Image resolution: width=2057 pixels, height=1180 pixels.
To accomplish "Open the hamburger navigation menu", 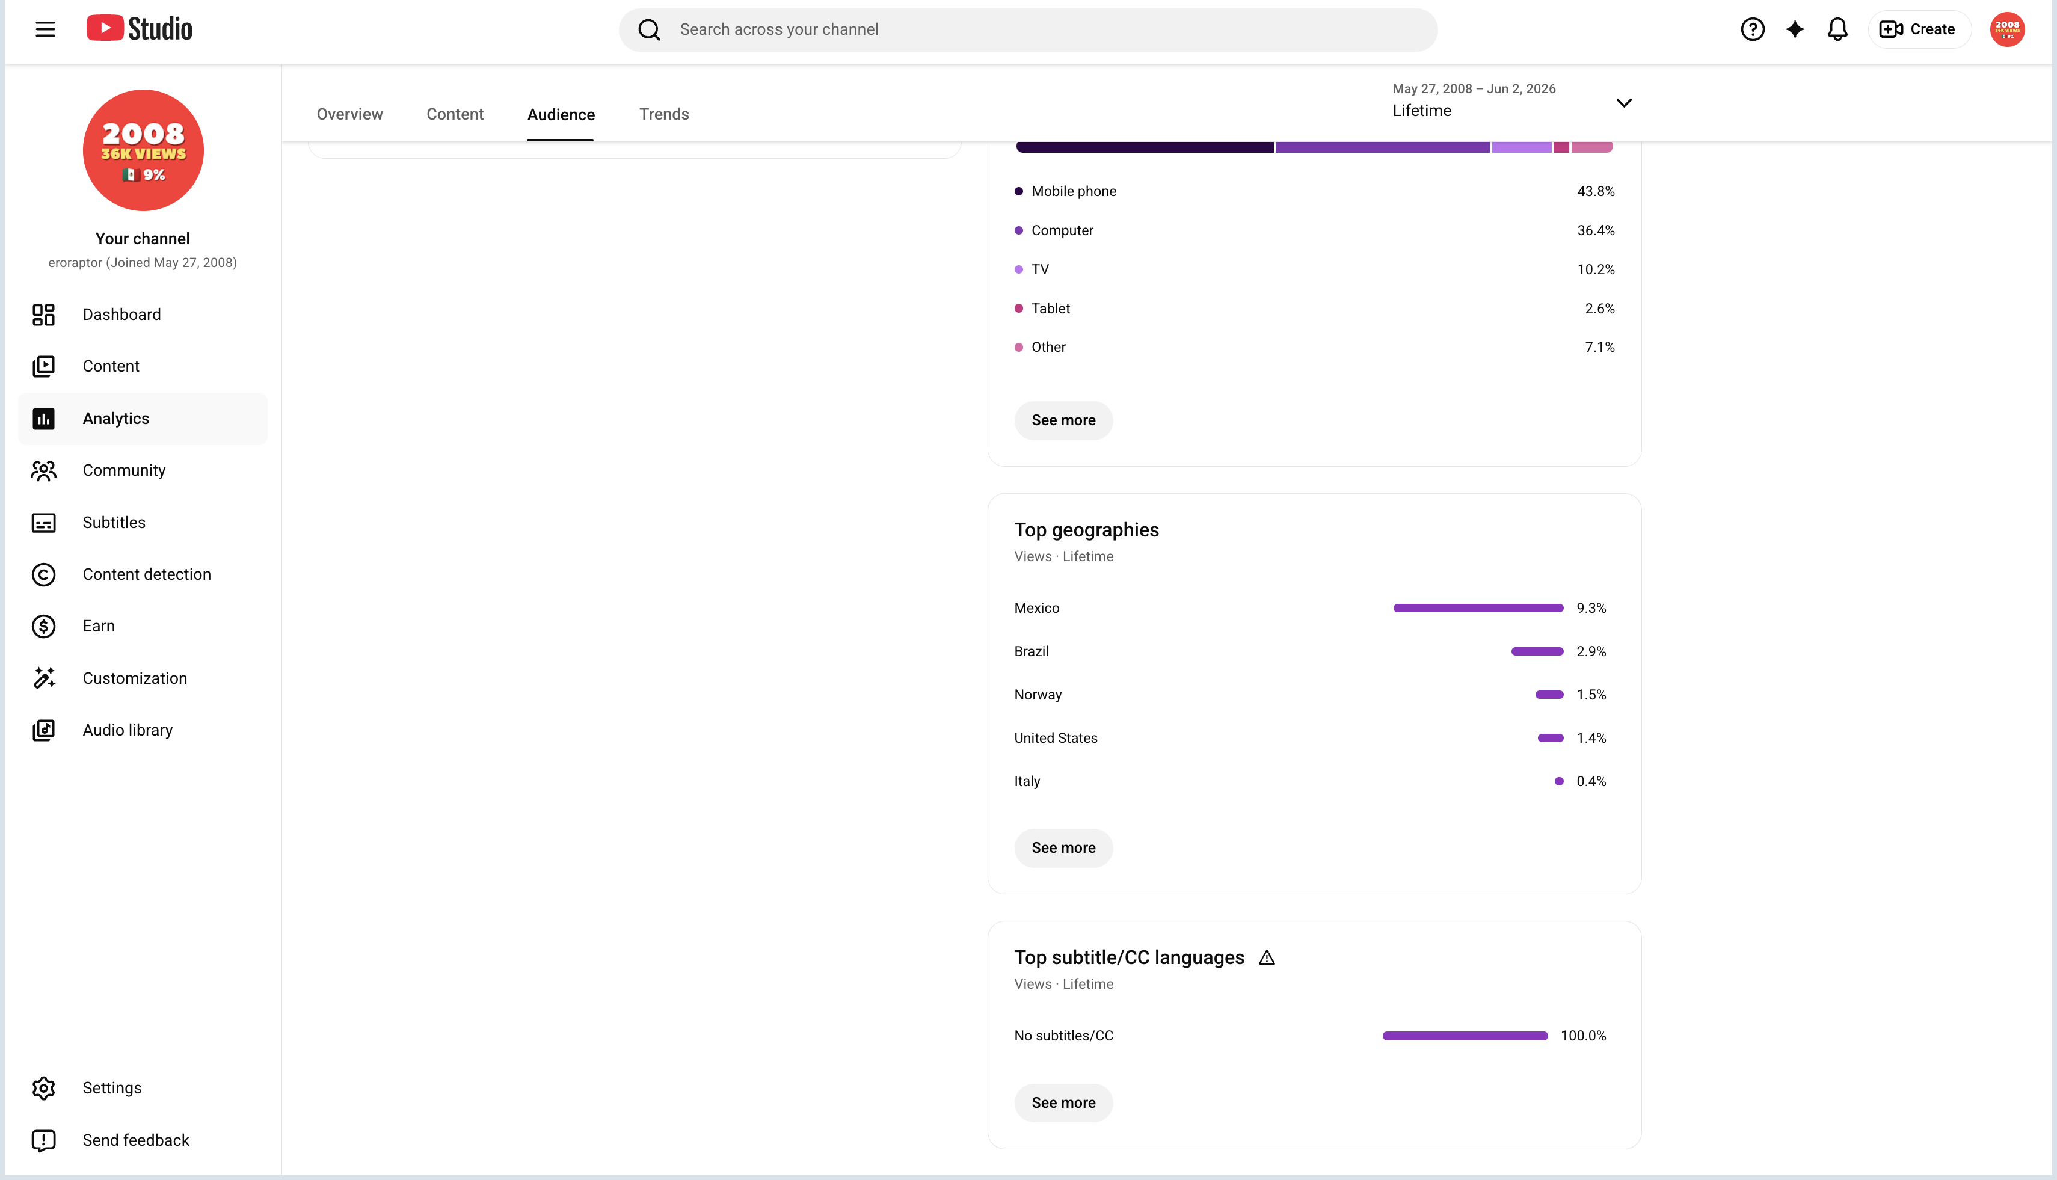I will (x=45, y=30).
